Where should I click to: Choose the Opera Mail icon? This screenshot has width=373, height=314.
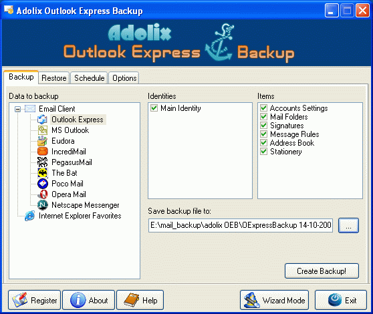tap(43, 194)
